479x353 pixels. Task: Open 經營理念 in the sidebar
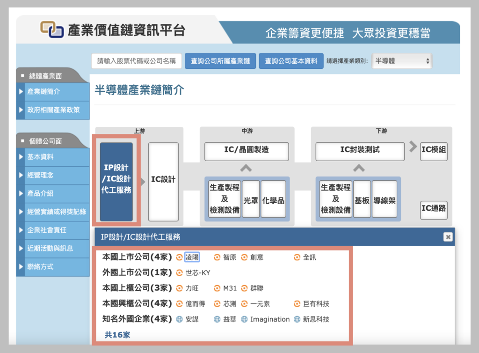click(53, 176)
